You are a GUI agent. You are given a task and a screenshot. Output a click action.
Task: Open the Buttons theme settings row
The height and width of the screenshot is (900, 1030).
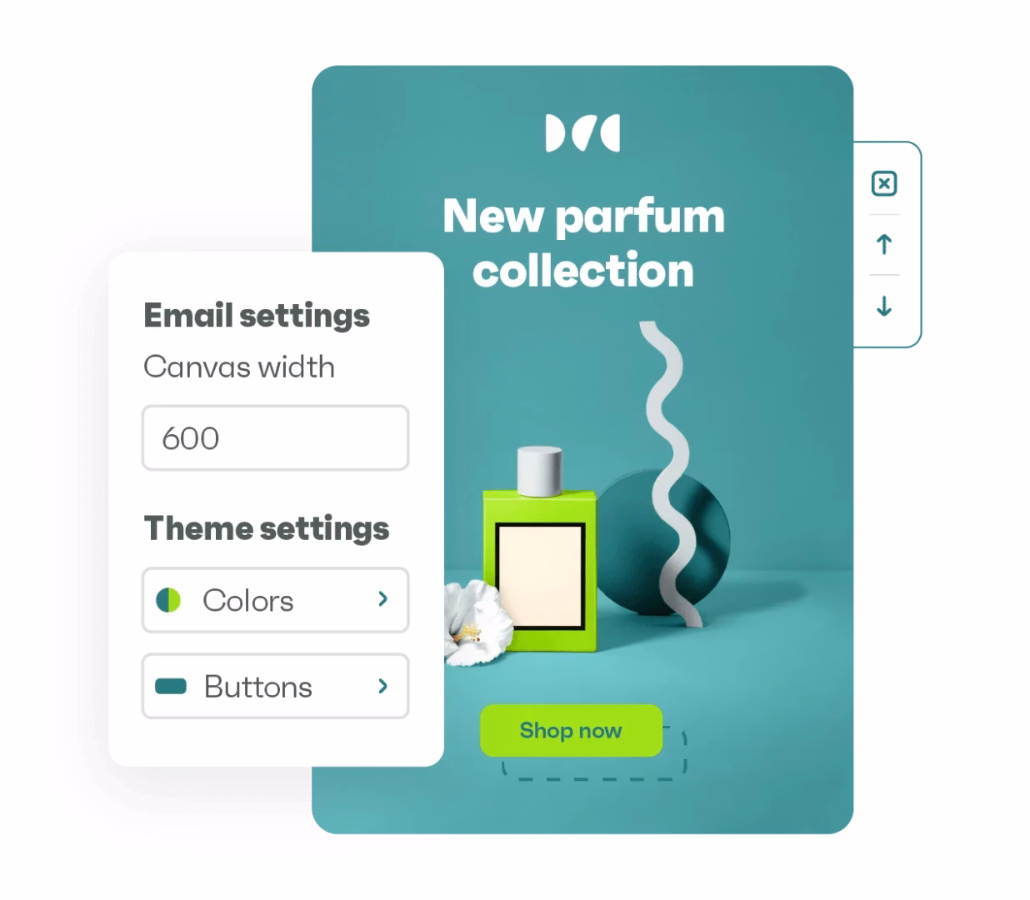coord(275,686)
